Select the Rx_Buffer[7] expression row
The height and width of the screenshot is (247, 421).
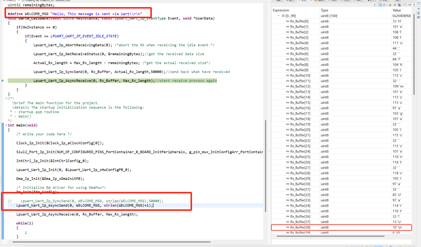(342, 59)
